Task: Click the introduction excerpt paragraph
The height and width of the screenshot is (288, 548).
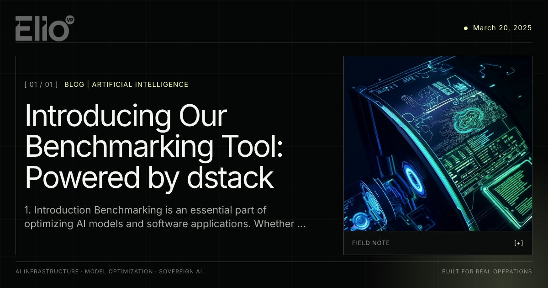Action: 165,217
